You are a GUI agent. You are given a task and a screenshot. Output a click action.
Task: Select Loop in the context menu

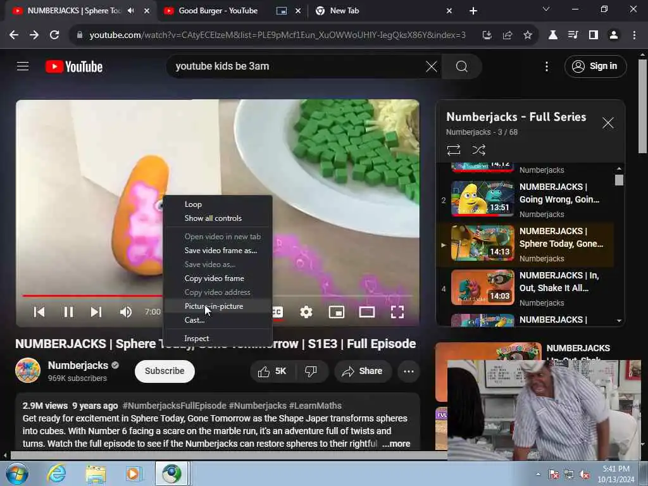point(218,204)
